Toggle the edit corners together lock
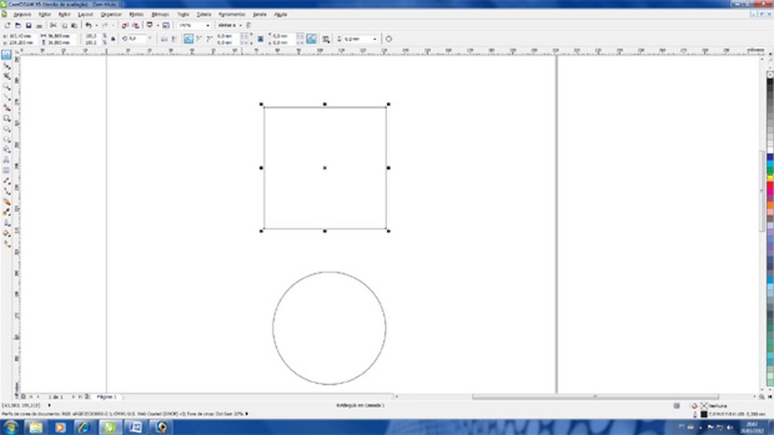Screen dimensions: 774x435 pyautogui.click(x=259, y=38)
